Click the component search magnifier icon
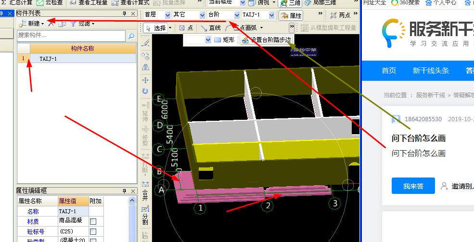Image resolution: width=474 pixels, height=242 pixels. click(131, 36)
